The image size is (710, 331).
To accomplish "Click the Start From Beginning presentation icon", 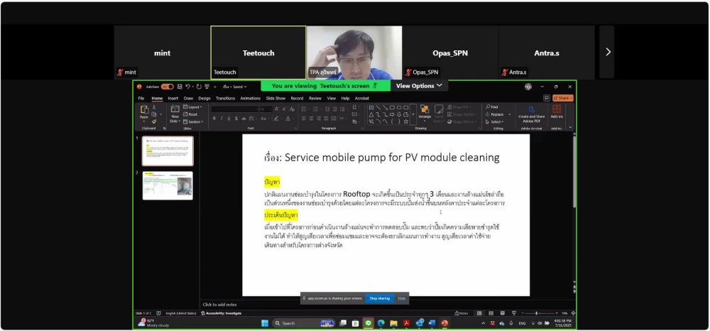I will click(x=207, y=87).
